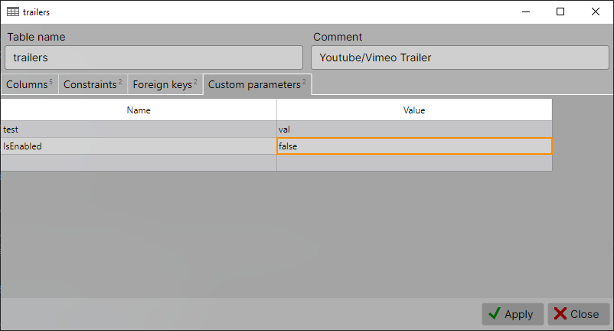Click the Value column header

coord(414,110)
